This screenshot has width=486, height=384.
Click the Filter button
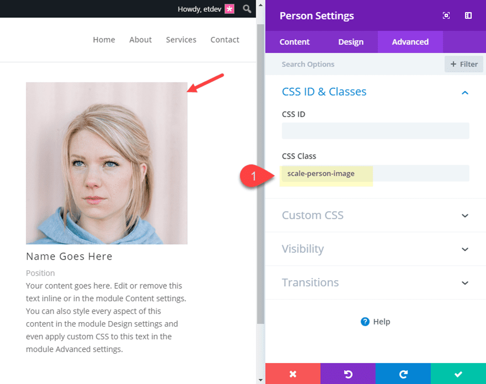(463, 64)
